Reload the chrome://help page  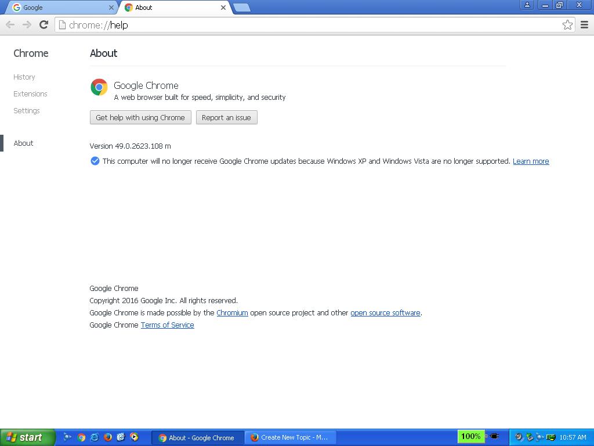(44, 25)
